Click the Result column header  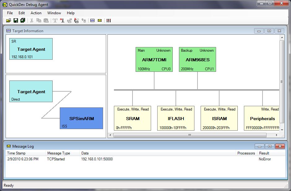coord(271,153)
